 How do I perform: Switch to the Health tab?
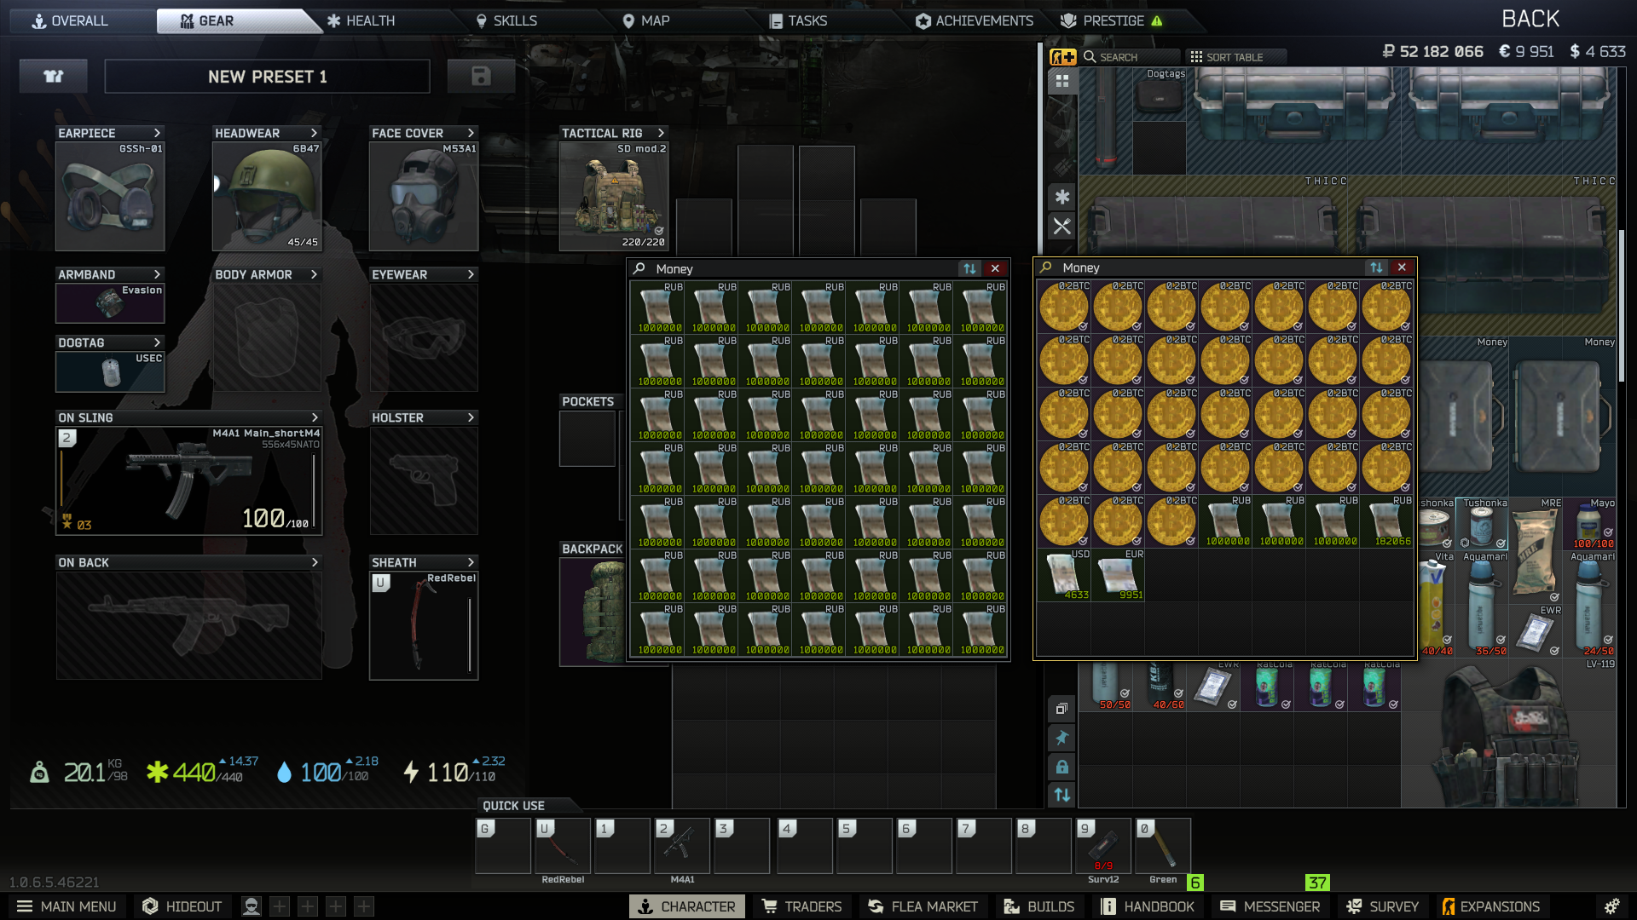click(362, 20)
